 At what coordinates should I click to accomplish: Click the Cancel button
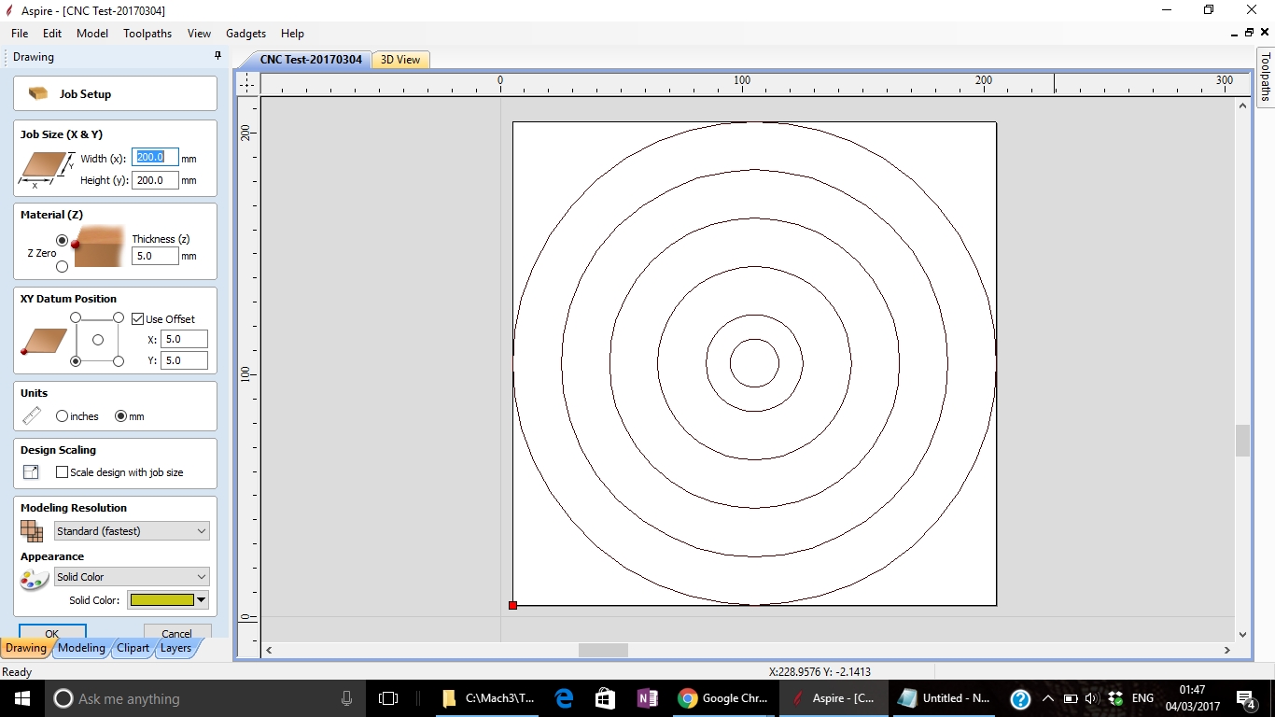pos(176,633)
